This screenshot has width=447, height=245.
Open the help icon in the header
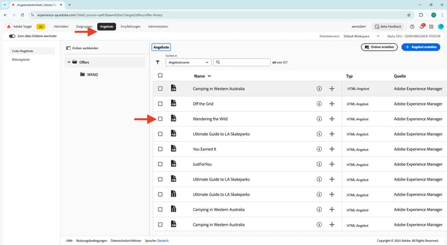pos(412,26)
